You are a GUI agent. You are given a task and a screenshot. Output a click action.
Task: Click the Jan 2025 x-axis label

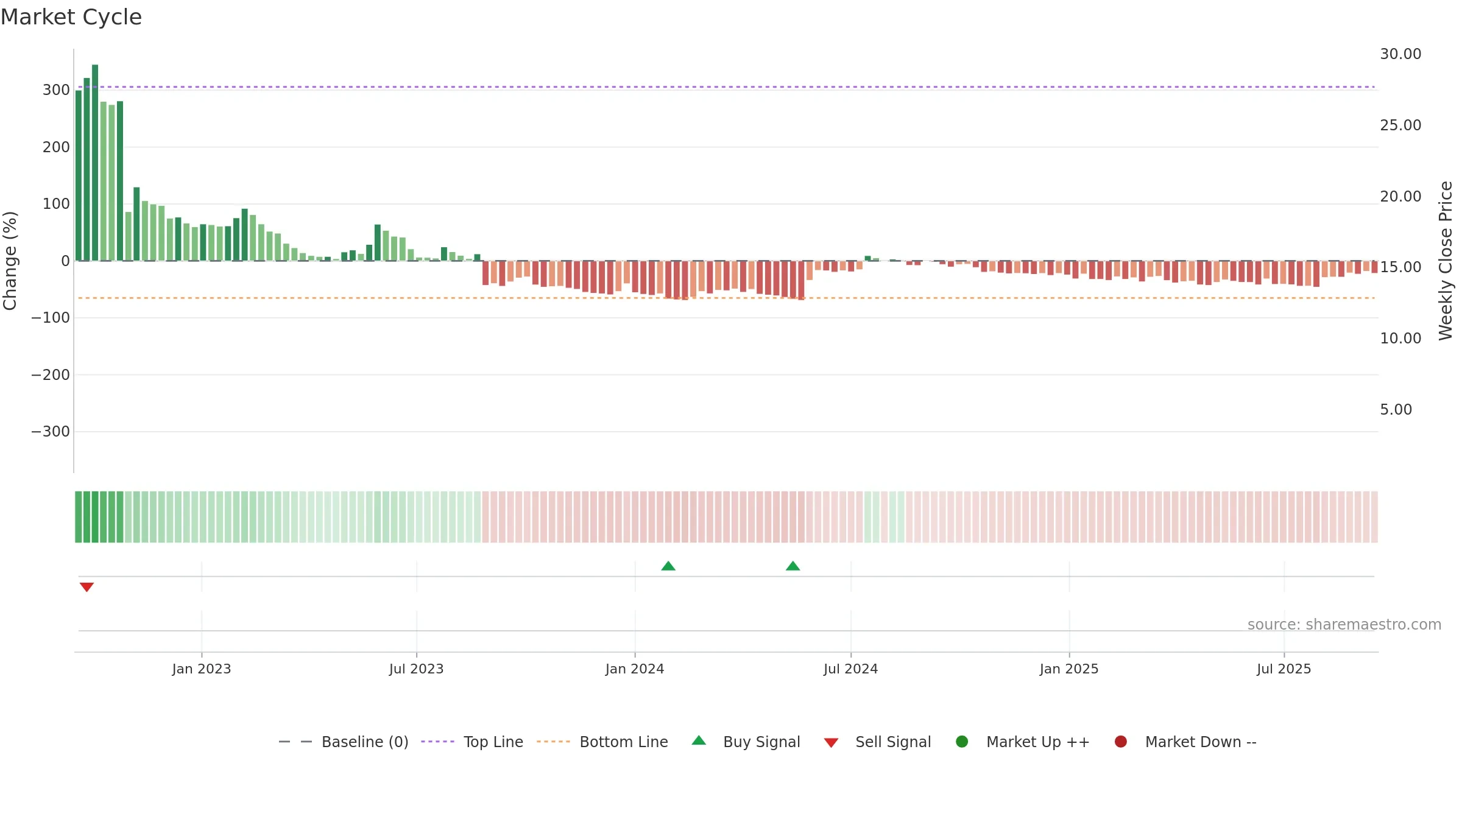click(1069, 669)
